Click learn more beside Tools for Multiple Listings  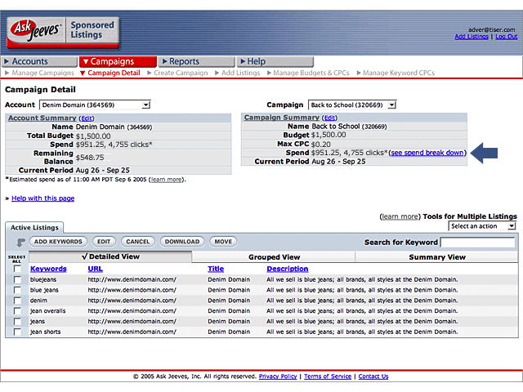tap(400, 216)
